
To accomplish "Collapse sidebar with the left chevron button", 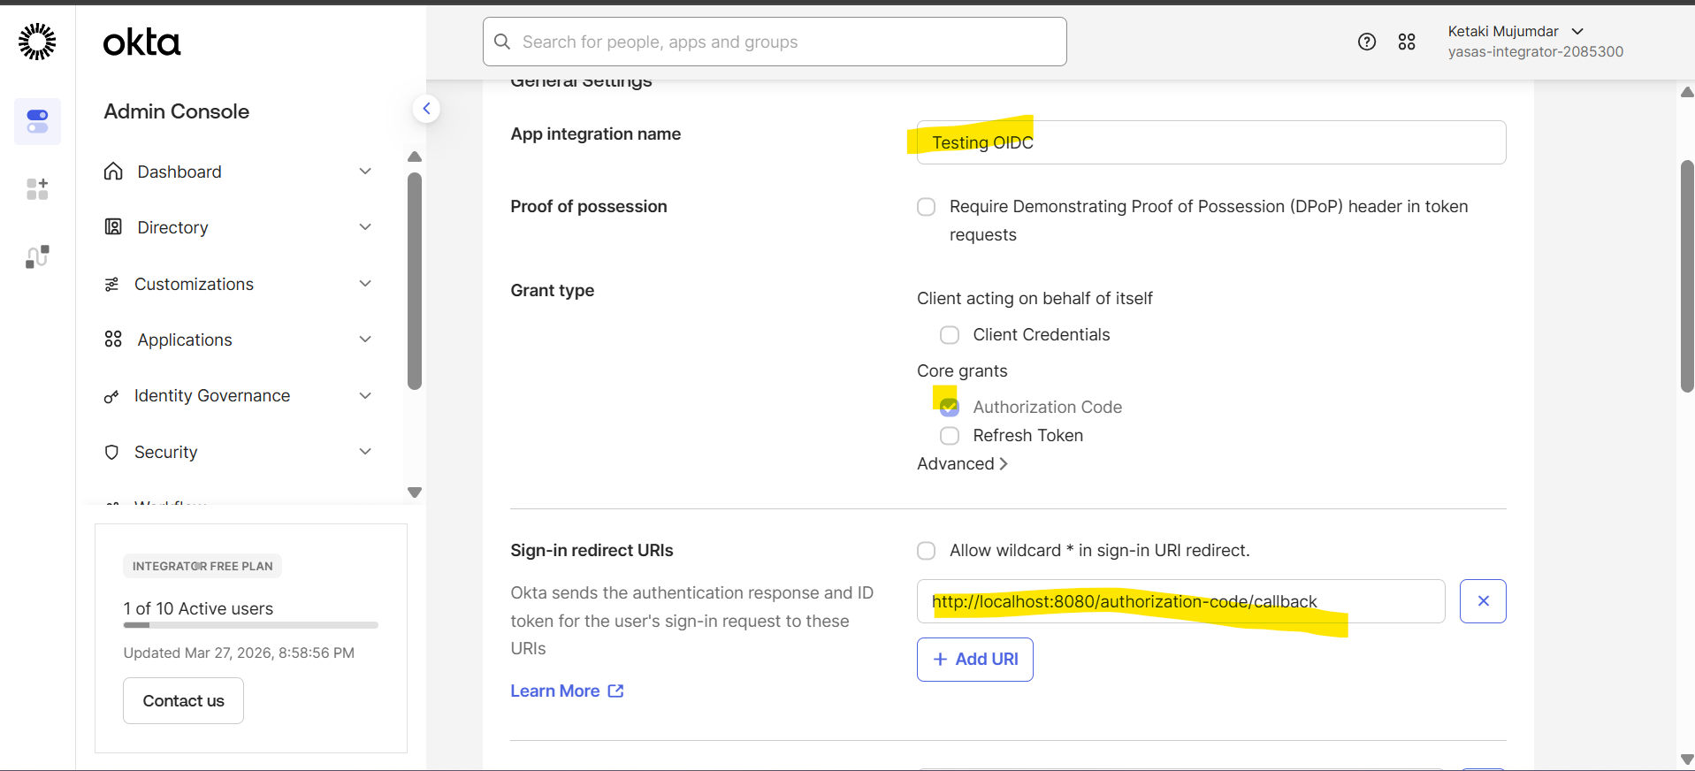I will click(x=426, y=109).
